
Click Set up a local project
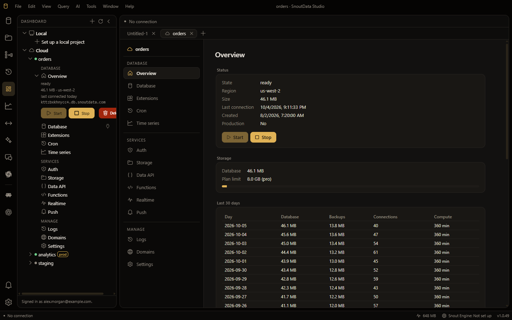[x=63, y=42]
